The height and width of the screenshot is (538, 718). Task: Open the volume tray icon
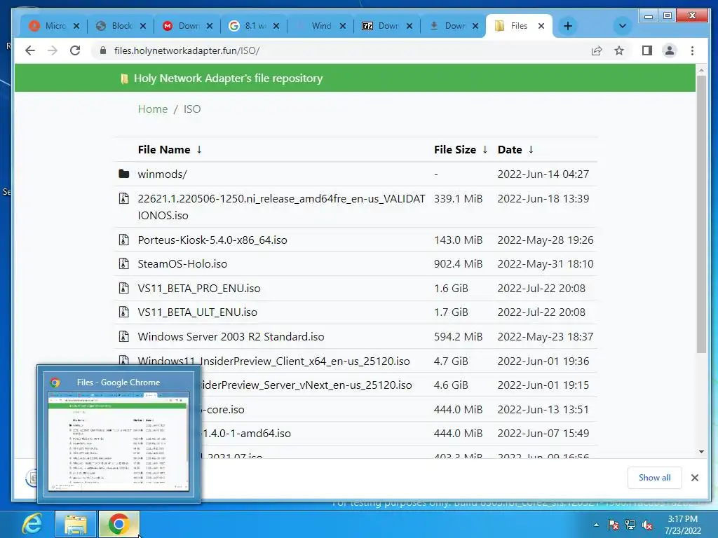click(647, 525)
